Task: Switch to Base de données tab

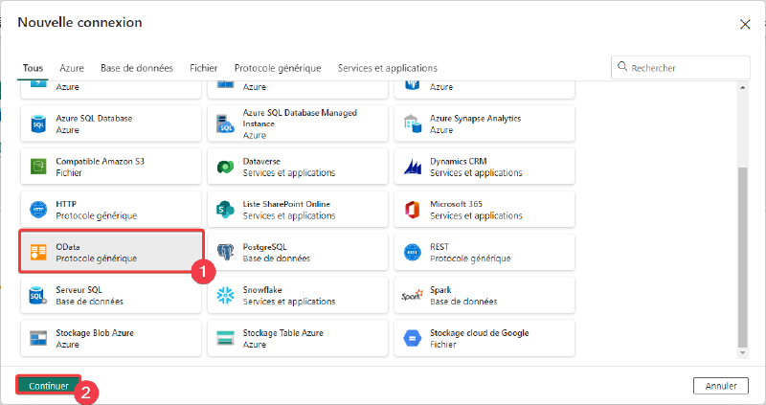Action: point(137,68)
